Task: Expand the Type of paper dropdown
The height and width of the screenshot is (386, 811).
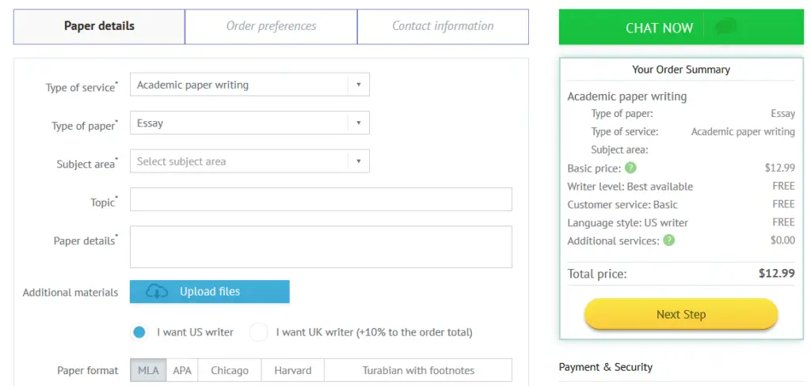Action: point(249,123)
